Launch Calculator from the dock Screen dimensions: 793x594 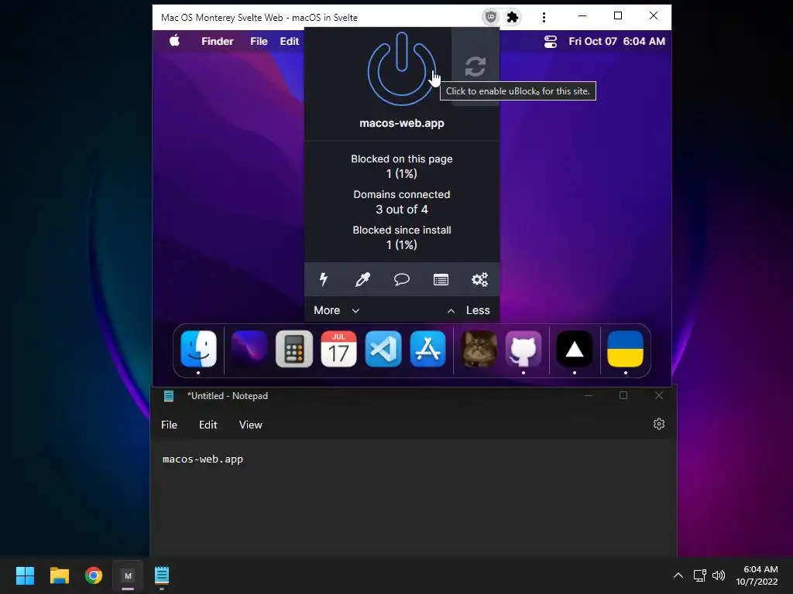pos(294,349)
